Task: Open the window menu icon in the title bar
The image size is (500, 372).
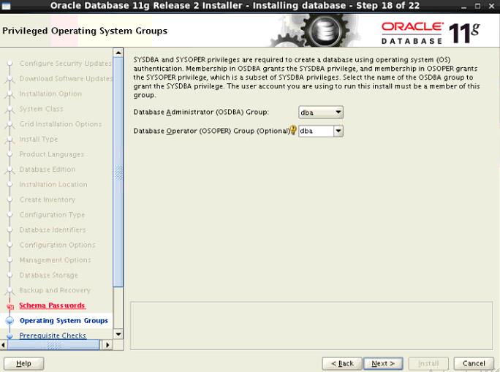Action: (6, 6)
